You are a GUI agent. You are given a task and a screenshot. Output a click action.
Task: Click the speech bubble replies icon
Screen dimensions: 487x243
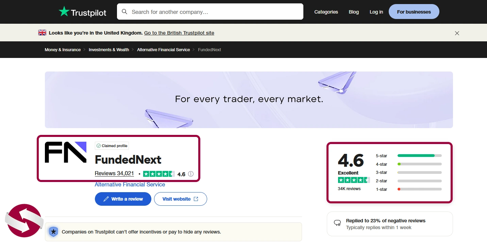click(x=337, y=223)
